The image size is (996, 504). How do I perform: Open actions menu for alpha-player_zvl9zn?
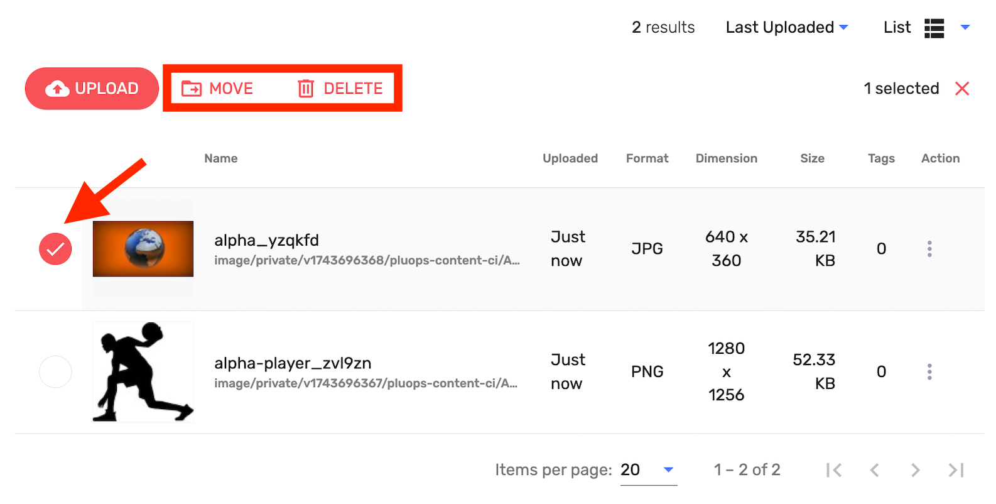point(929,372)
